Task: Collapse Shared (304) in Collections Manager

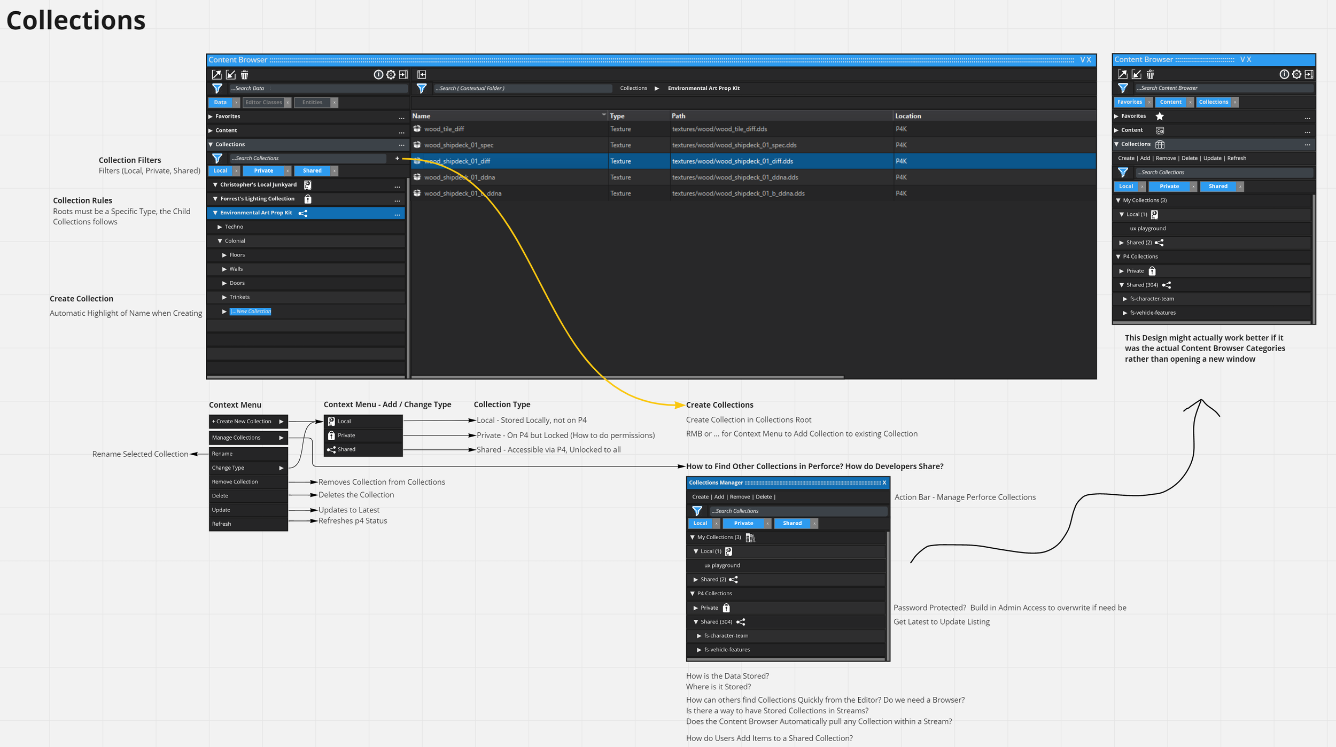Action: pyautogui.click(x=696, y=622)
